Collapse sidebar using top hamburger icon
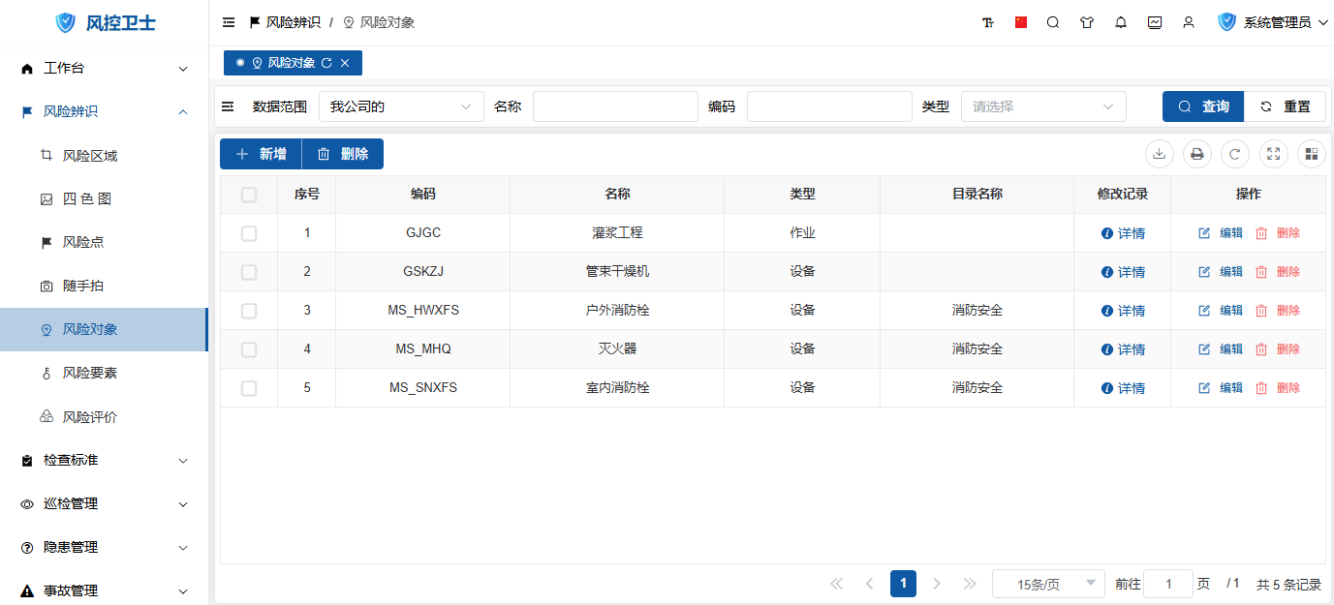Viewport: 1334px width, 605px height. 229,22
